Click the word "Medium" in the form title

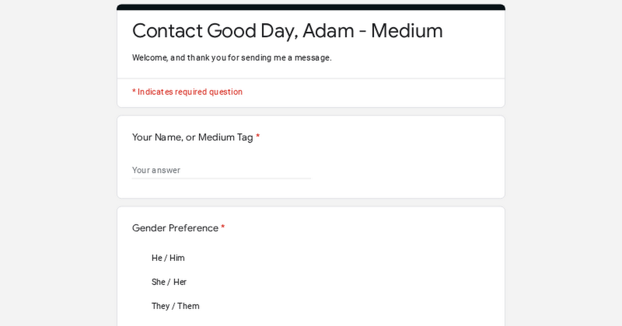click(x=407, y=31)
